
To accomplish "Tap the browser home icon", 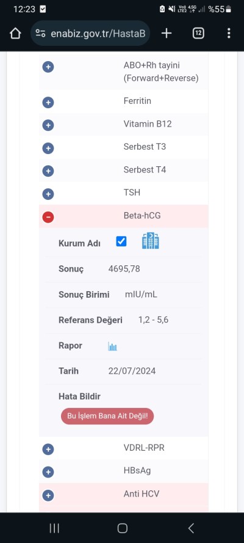I will (15, 34).
